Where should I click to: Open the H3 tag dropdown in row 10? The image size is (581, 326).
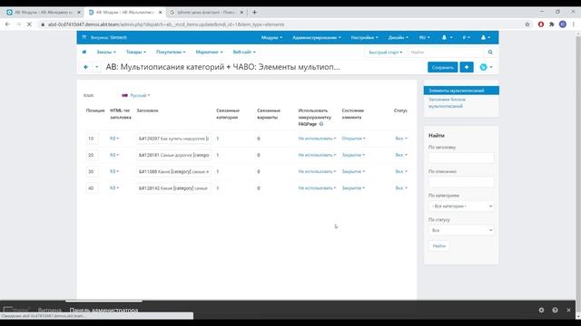coord(114,139)
